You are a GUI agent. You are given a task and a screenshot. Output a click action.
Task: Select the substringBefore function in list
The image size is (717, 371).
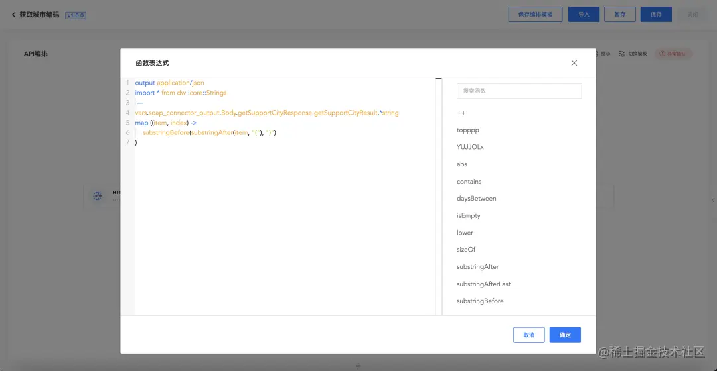point(480,301)
